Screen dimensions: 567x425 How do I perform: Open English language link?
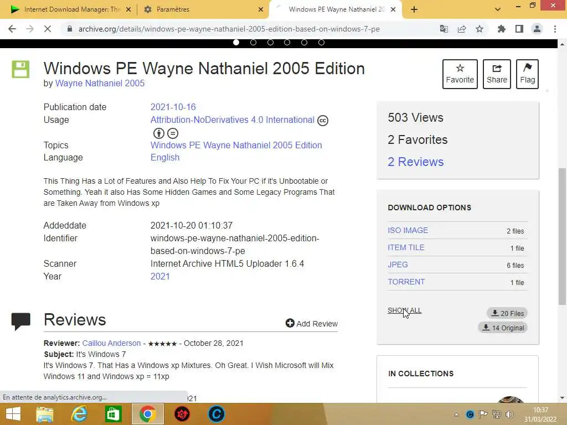(x=165, y=158)
